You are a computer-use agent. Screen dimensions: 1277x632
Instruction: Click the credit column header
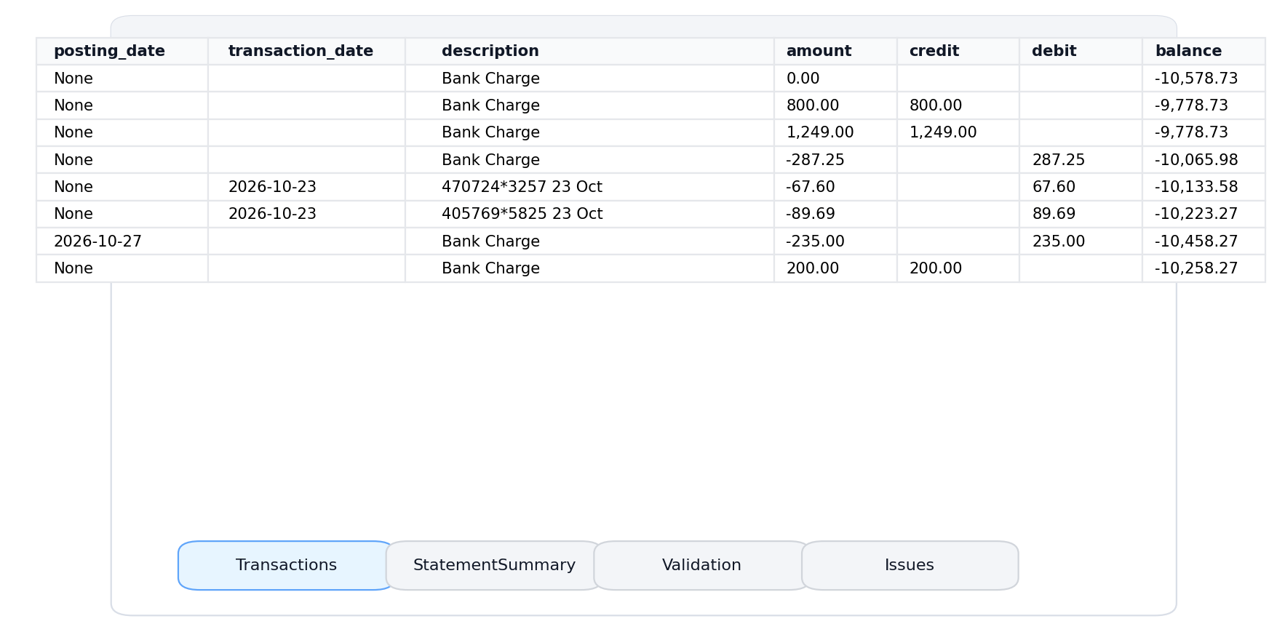[x=958, y=51]
